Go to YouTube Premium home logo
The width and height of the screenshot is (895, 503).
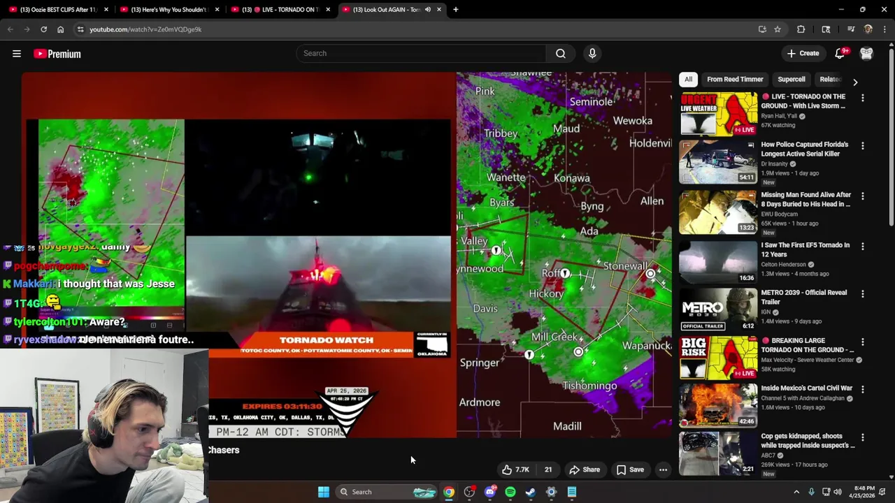point(57,54)
